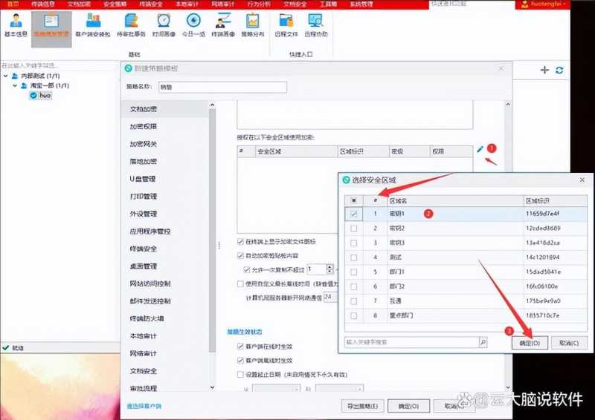595x420 pixels.
Task: Click the settings pane scroll-up arrow
Action: pyautogui.click(x=508, y=105)
